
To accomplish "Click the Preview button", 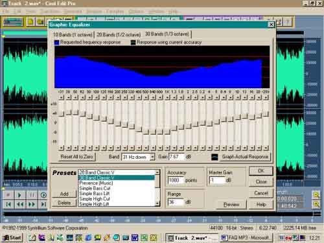I will click(231, 204).
